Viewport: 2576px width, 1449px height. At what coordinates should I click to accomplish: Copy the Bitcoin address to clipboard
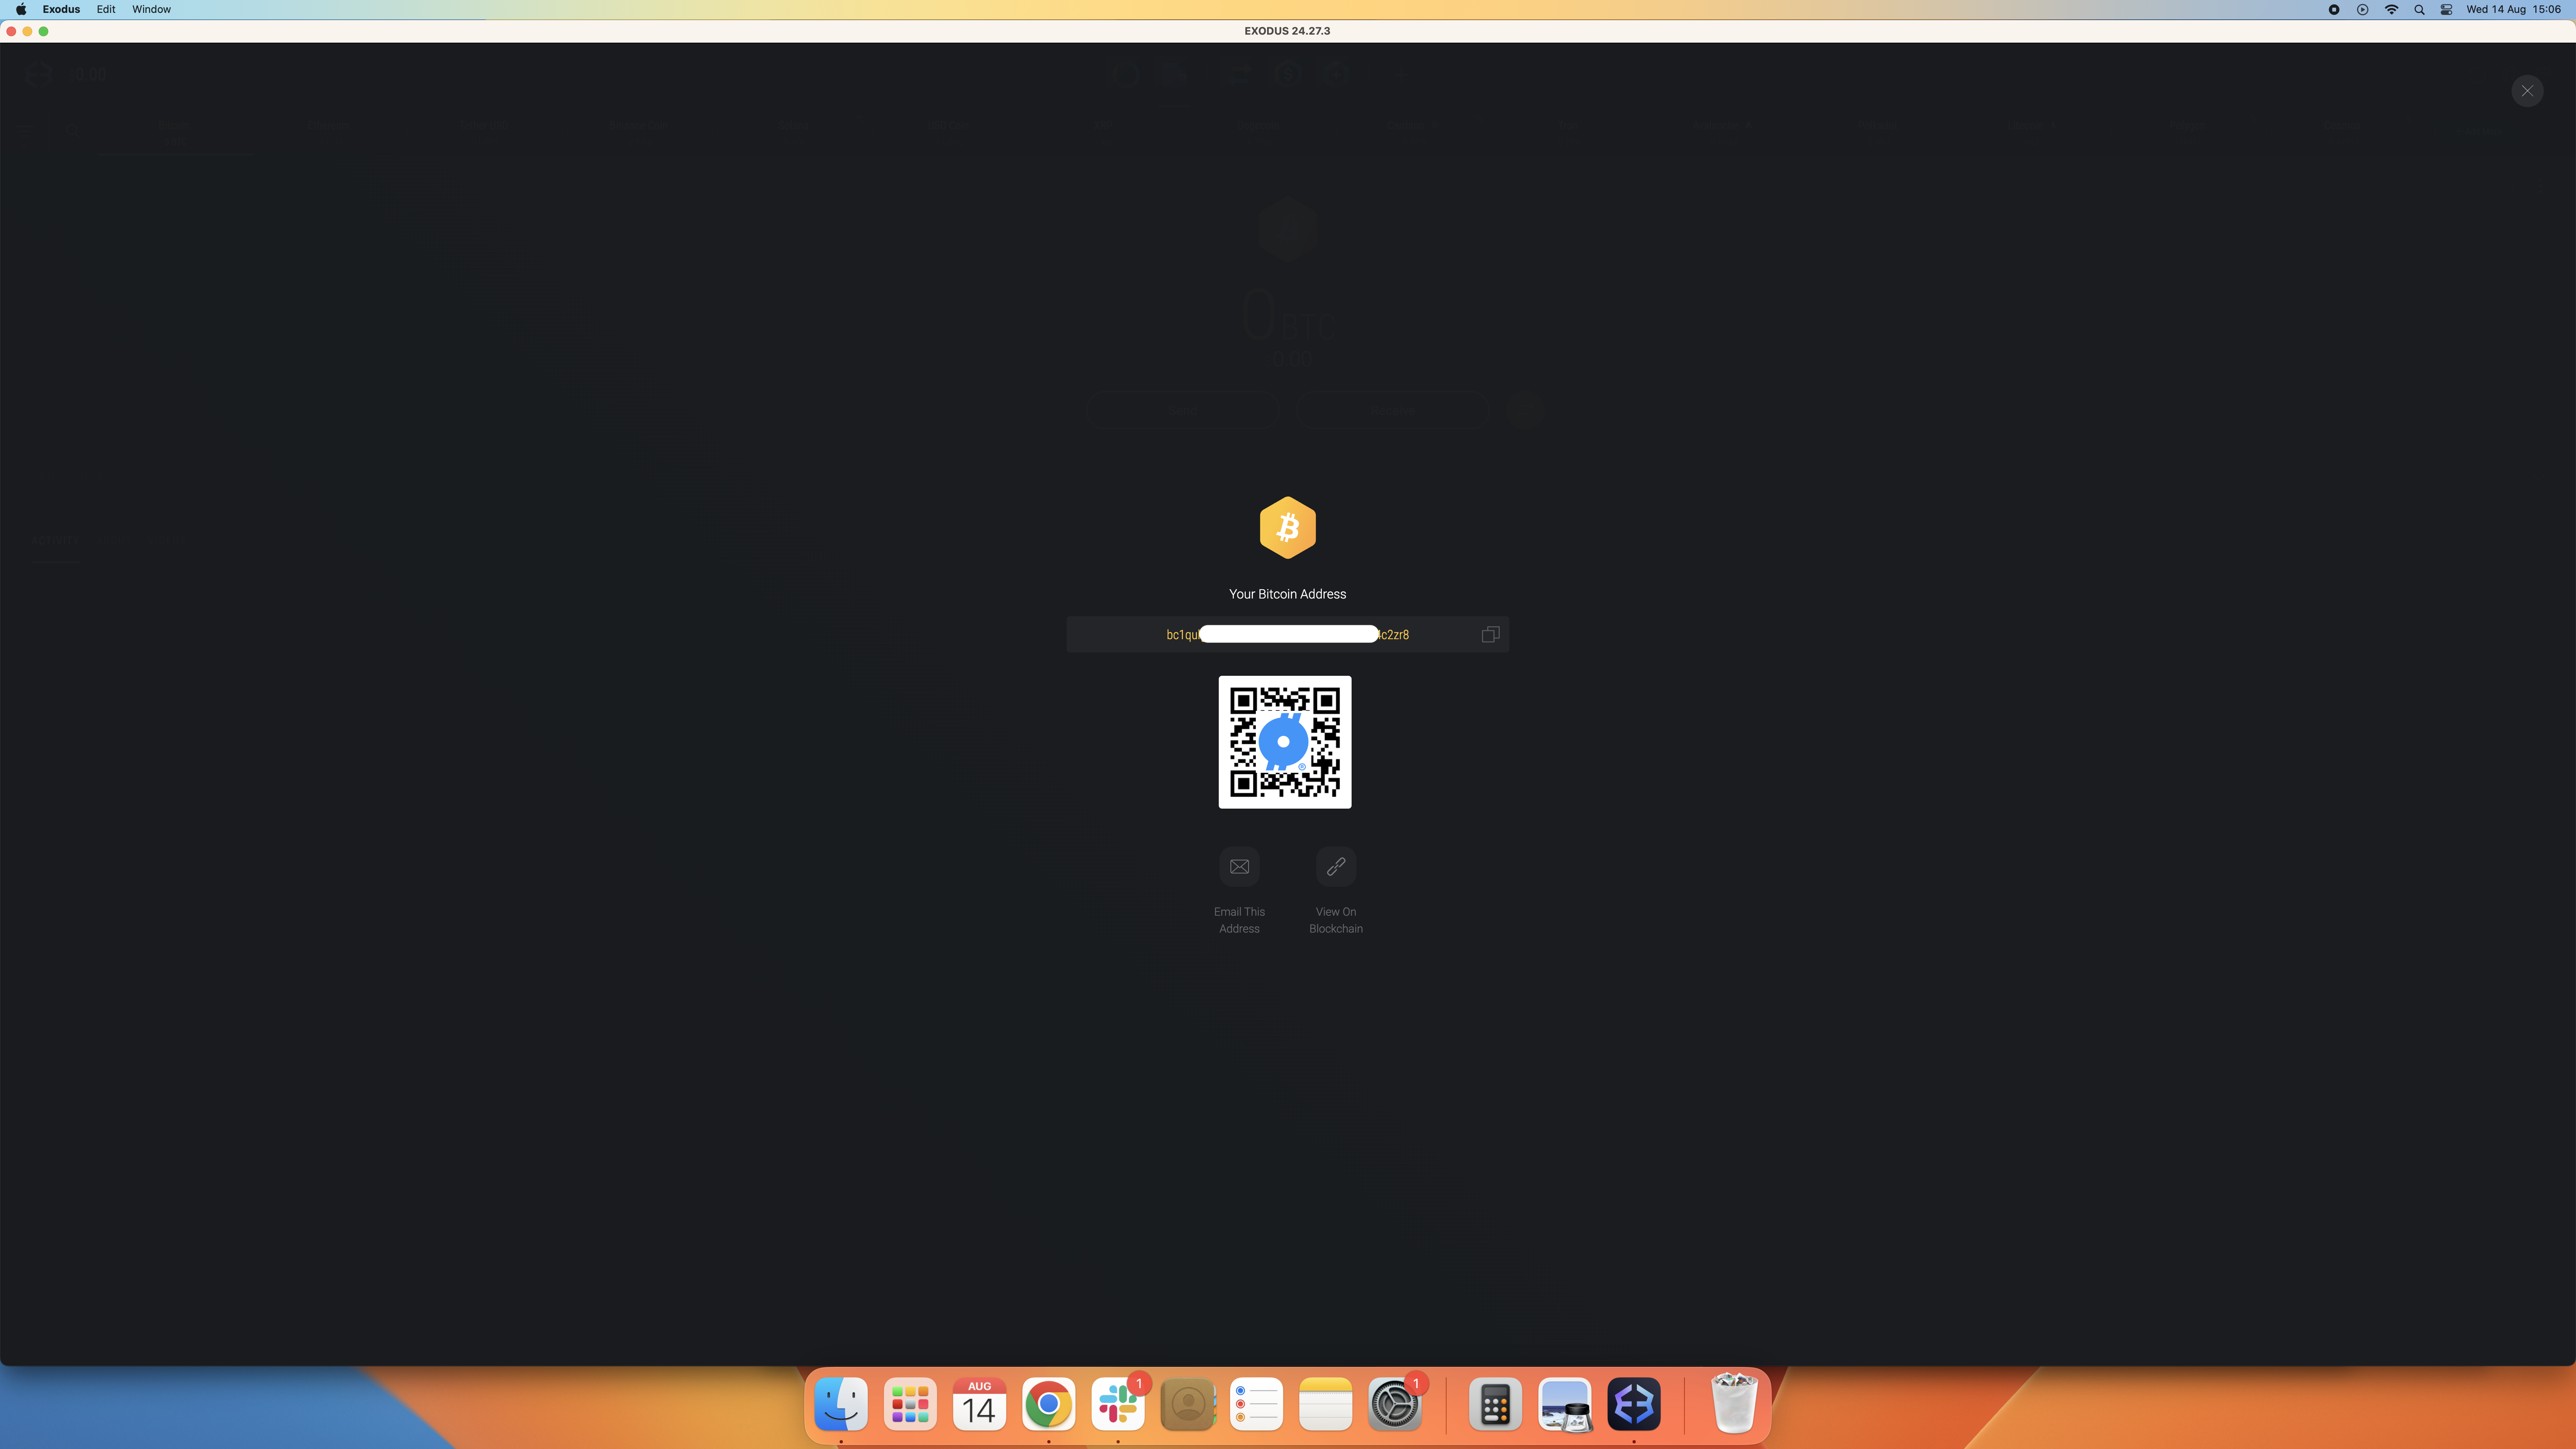coord(1490,634)
